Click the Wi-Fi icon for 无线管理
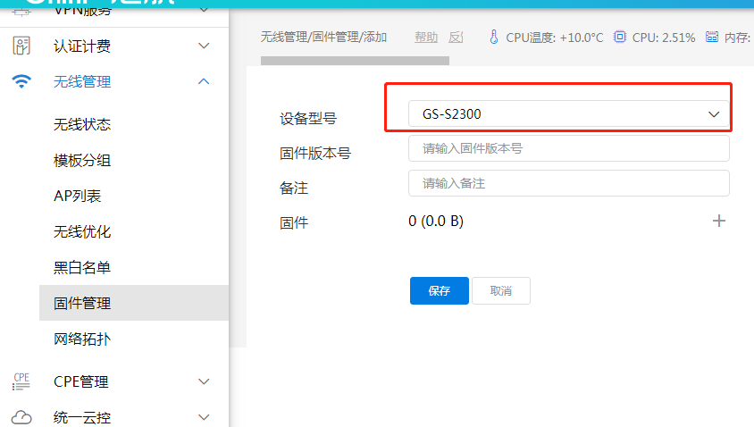Screen dimensions: 754x427 21,81
